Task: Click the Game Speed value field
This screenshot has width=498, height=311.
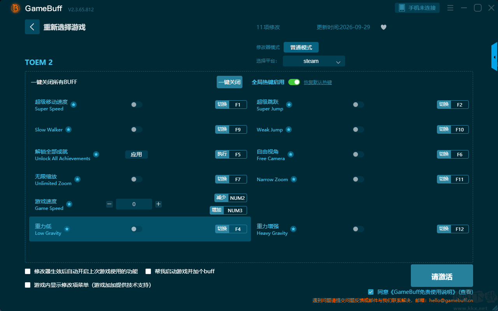Action: pyautogui.click(x=134, y=204)
